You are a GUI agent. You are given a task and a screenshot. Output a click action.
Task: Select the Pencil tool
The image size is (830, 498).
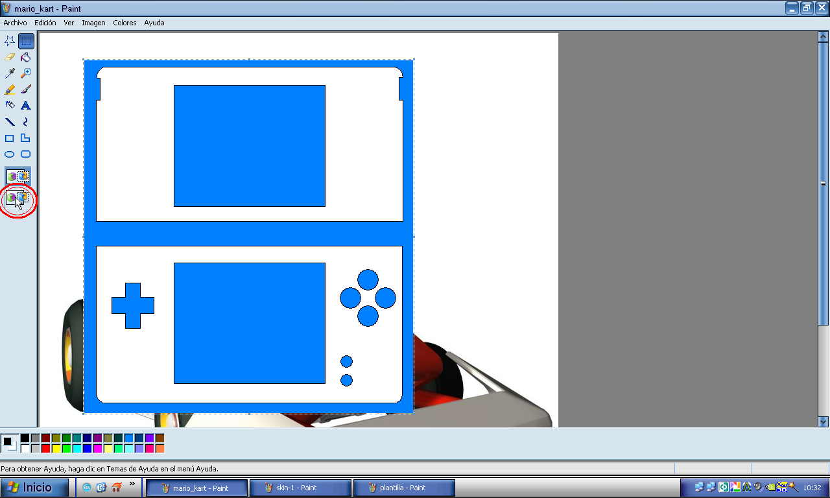tap(10, 89)
